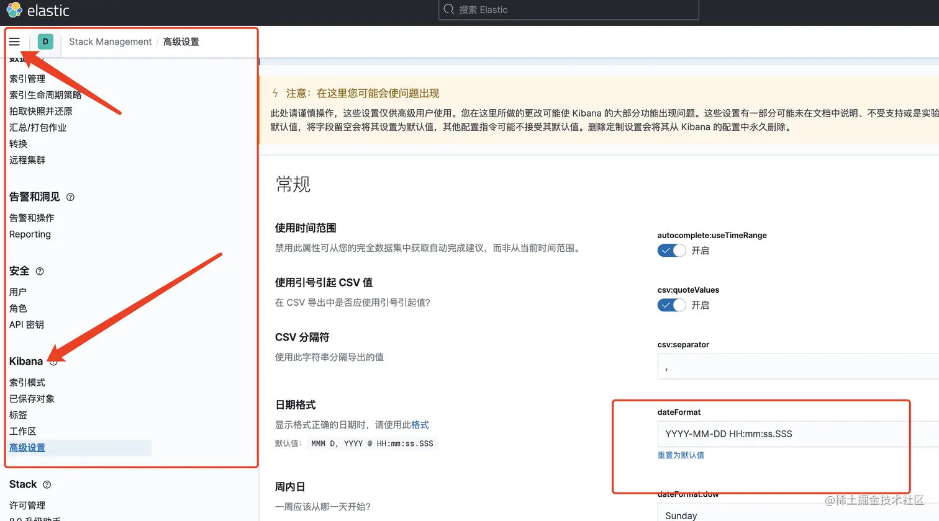Click the Kibana section heading
The image size is (939, 521).
pos(26,362)
